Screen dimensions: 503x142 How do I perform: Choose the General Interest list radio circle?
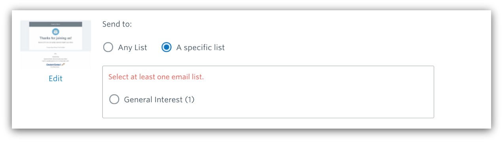coord(114,100)
